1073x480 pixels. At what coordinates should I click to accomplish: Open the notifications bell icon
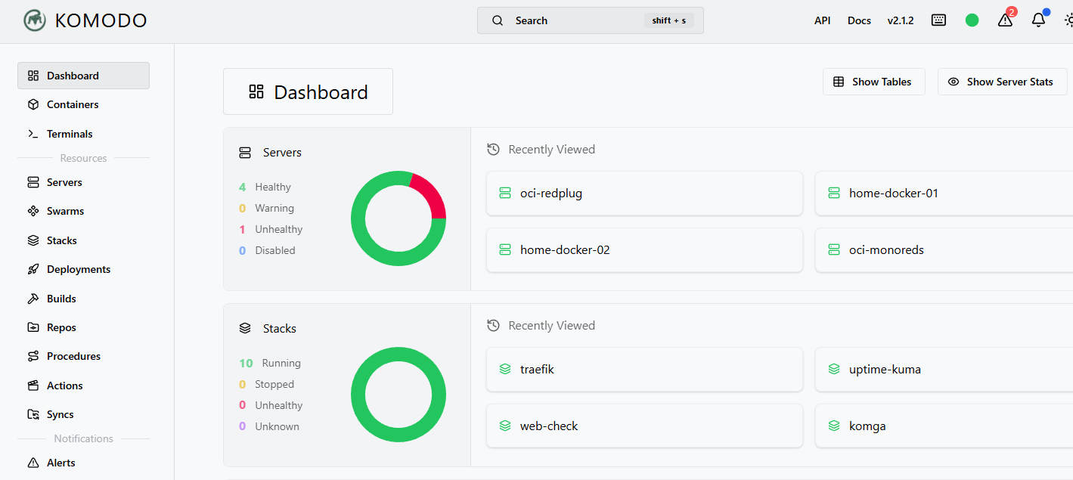pyautogui.click(x=1038, y=20)
